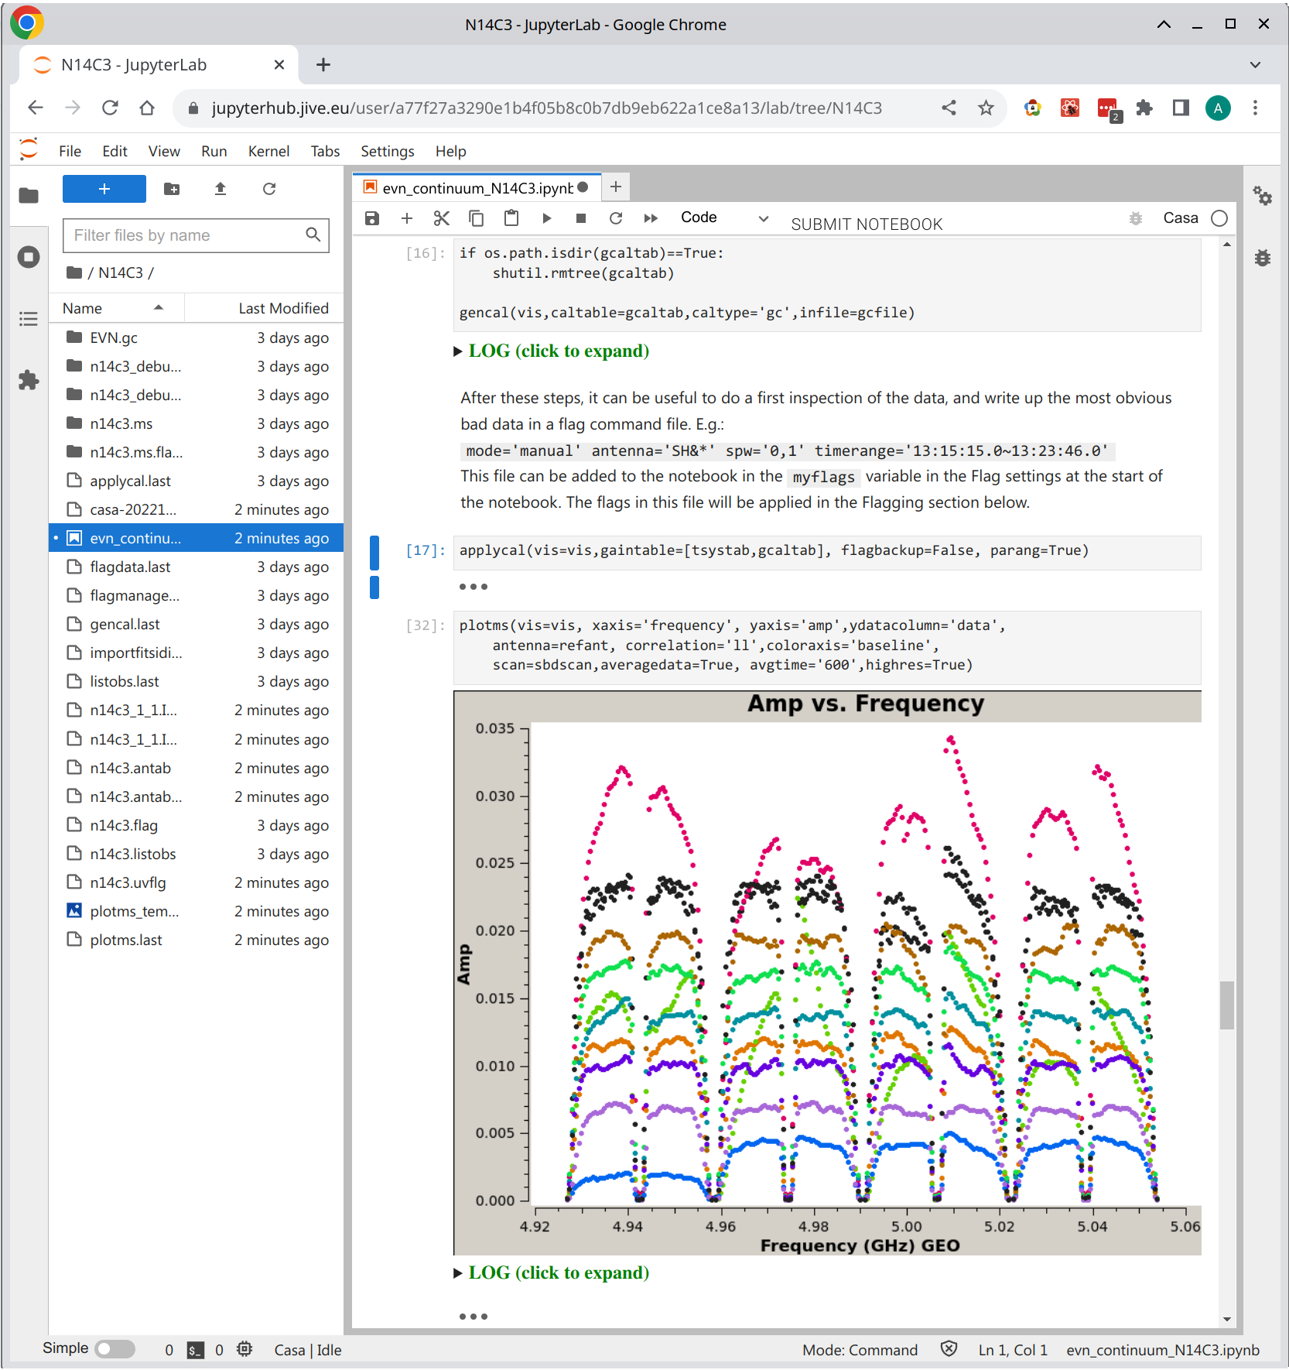Open the Property Inspector gears icon

point(1263,196)
